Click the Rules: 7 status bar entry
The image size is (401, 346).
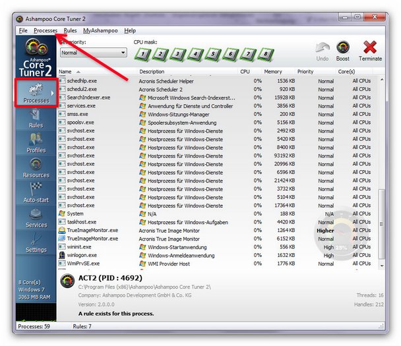click(x=82, y=326)
